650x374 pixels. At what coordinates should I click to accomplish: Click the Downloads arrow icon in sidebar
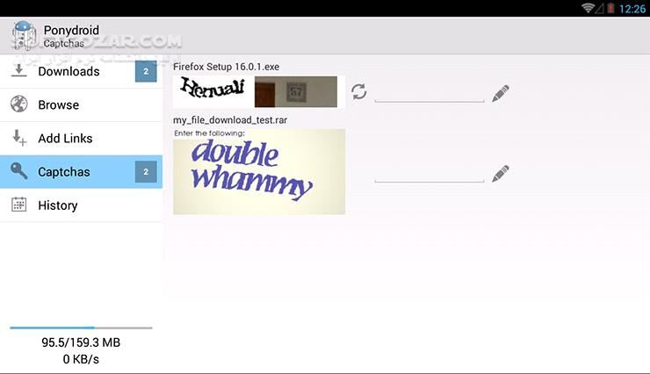pyautogui.click(x=18, y=71)
